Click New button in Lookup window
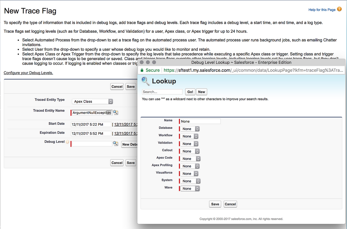Screen dimensions: 347x229 [202, 92]
